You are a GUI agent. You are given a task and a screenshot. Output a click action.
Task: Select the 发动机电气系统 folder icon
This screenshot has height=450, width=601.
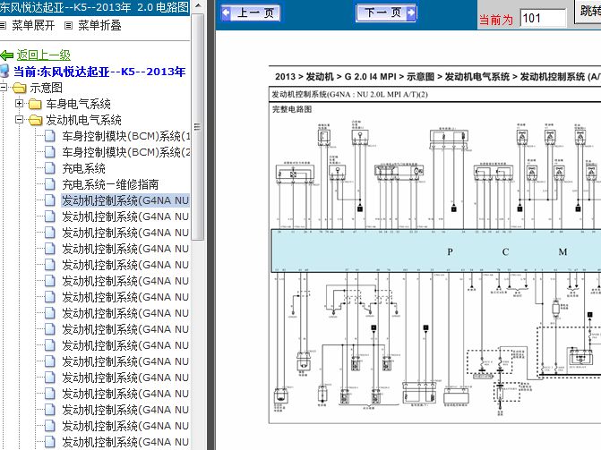[x=35, y=120]
